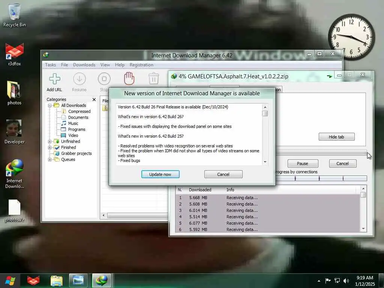
Task: Click the release notes scrollbar down arrow
Action: pos(265,162)
